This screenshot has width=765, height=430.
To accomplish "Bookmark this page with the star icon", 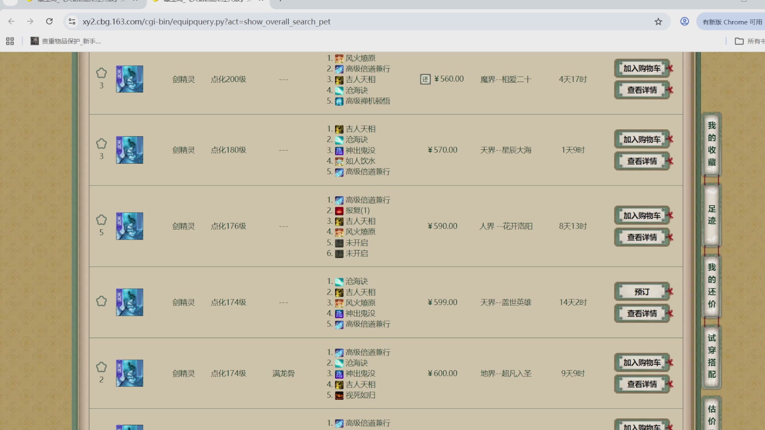I will coord(658,21).
